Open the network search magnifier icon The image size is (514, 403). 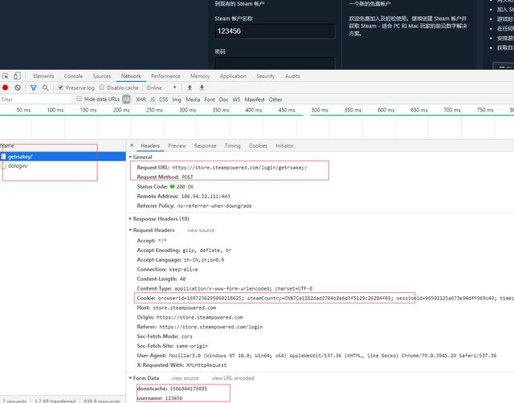pos(46,88)
